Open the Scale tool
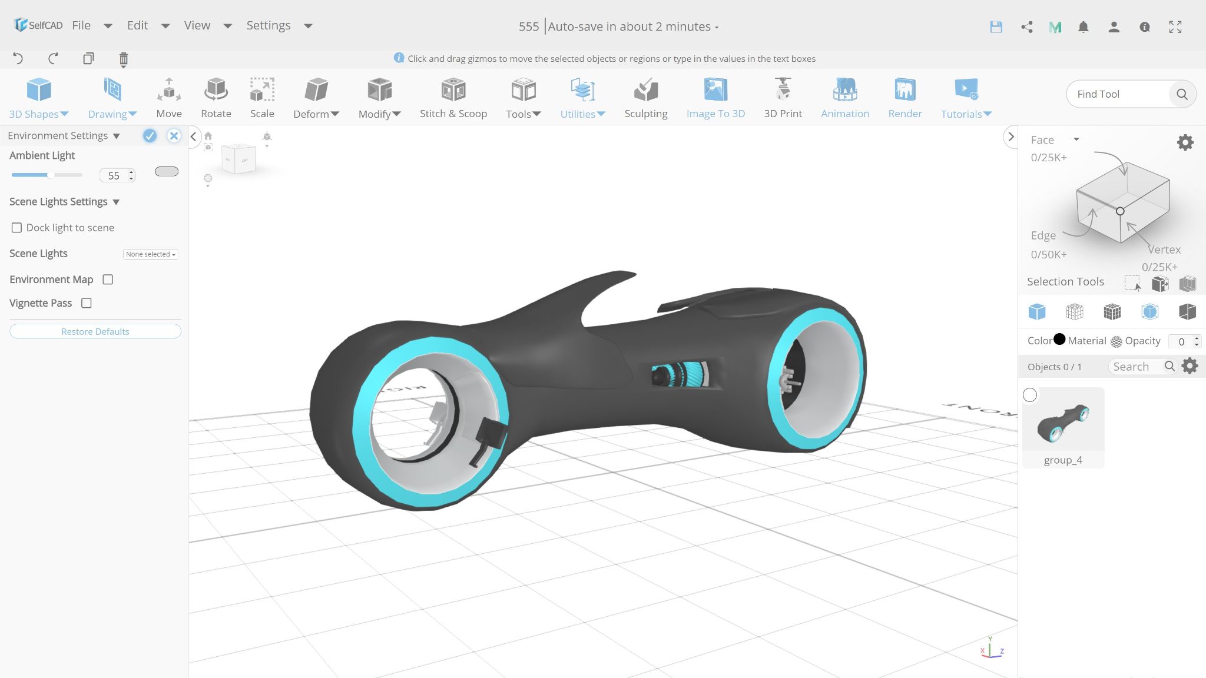Image resolution: width=1206 pixels, height=678 pixels. click(x=262, y=98)
